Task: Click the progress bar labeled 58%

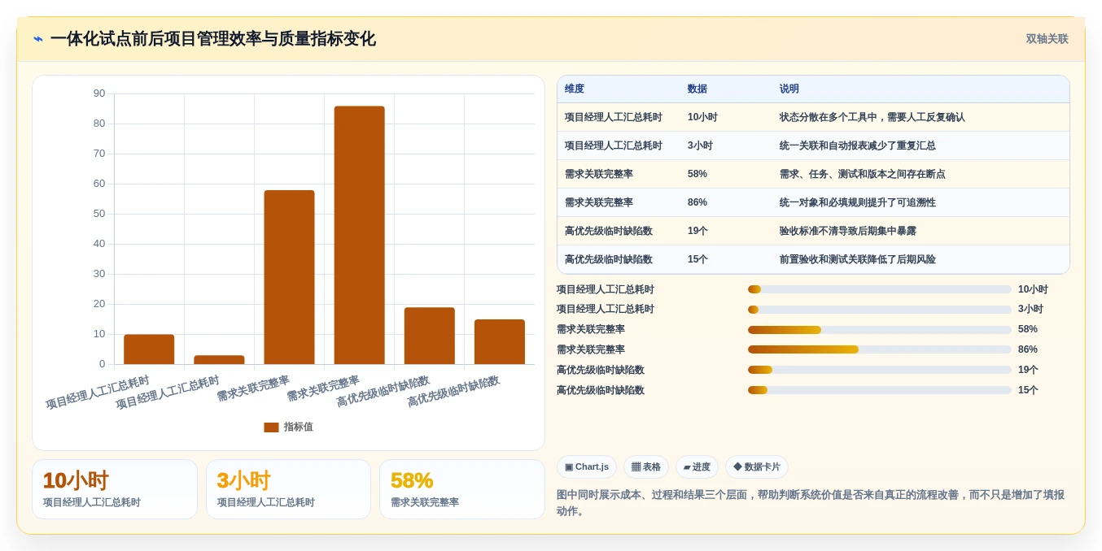Action: (x=880, y=330)
